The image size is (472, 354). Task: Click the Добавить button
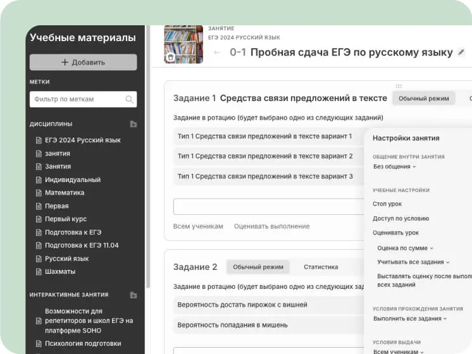83,62
